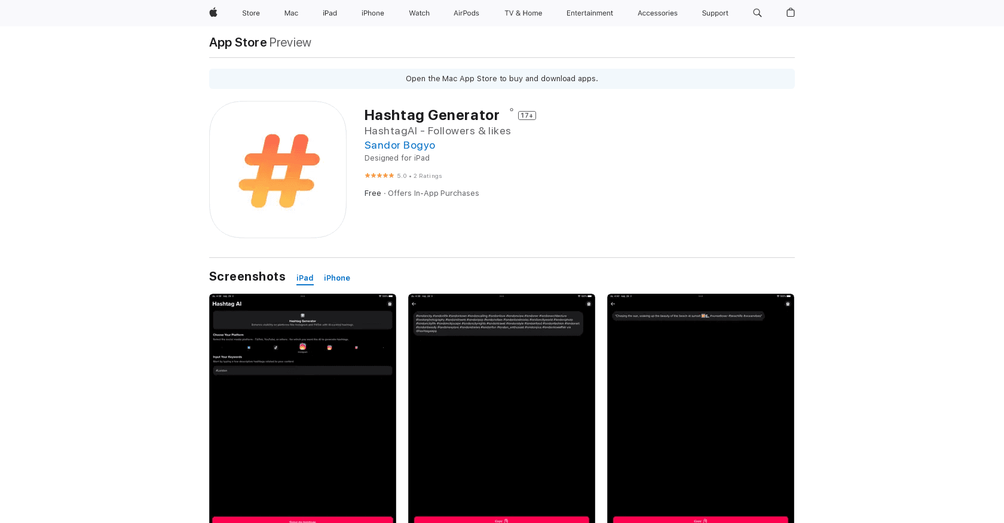The width and height of the screenshot is (1004, 523).
Task: Click the Apple logo icon
Action: (213, 13)
